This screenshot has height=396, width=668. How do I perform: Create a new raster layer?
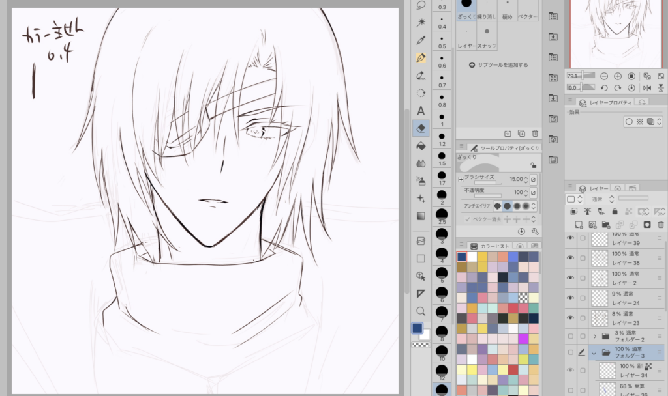[579, 225]
